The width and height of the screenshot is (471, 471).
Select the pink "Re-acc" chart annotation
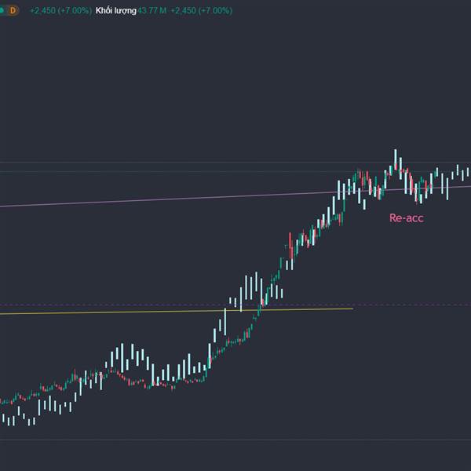(406, 218)
